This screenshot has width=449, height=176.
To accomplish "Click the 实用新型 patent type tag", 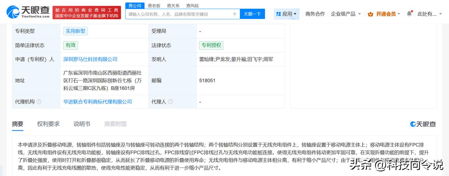I will [76, 31].
